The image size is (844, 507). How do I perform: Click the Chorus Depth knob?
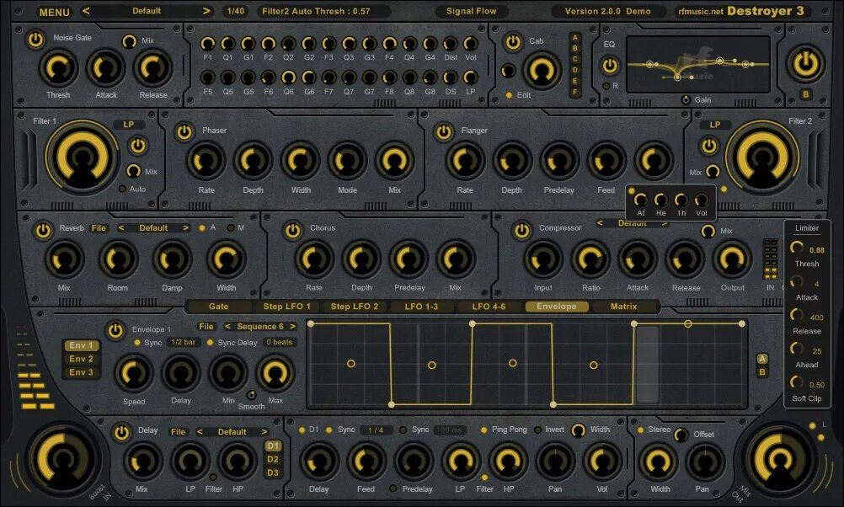click(x=361, y=259)
